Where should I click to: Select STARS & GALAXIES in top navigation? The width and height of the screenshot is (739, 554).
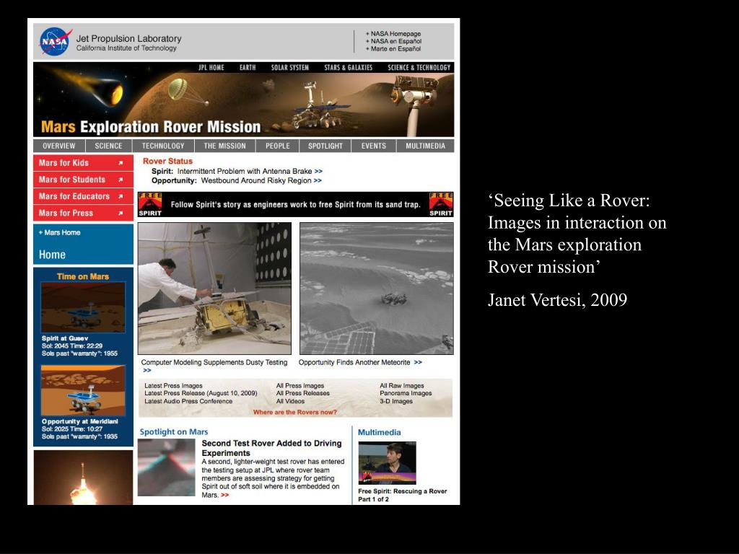click(x=349, y=67)
